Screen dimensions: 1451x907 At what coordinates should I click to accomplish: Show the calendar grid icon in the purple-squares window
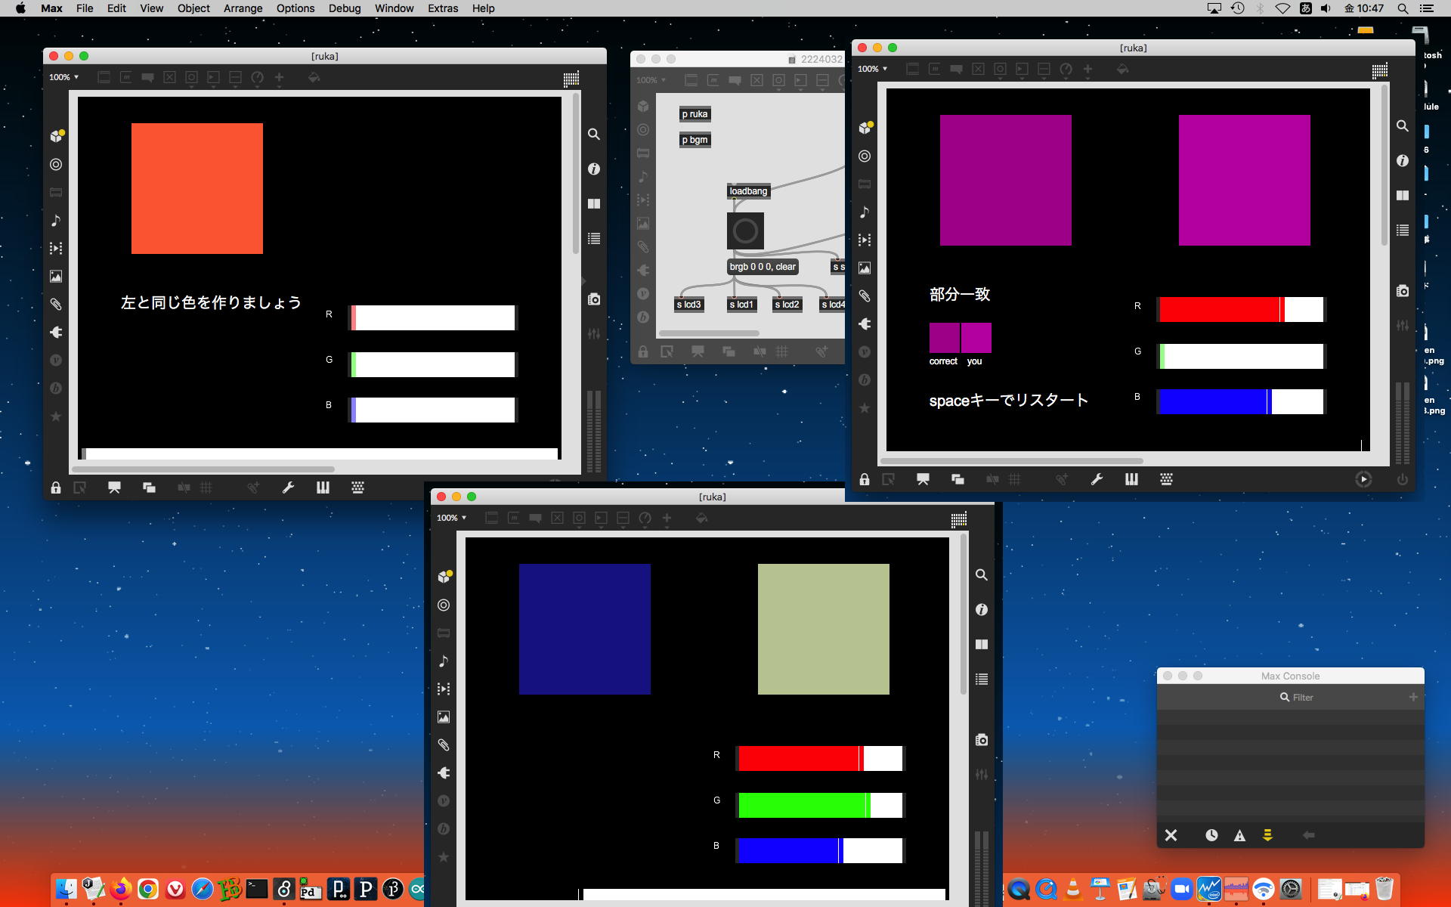[x=1379, y=70]
